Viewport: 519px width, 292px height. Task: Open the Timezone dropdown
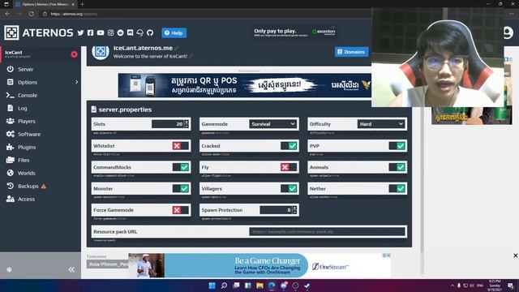108,264
